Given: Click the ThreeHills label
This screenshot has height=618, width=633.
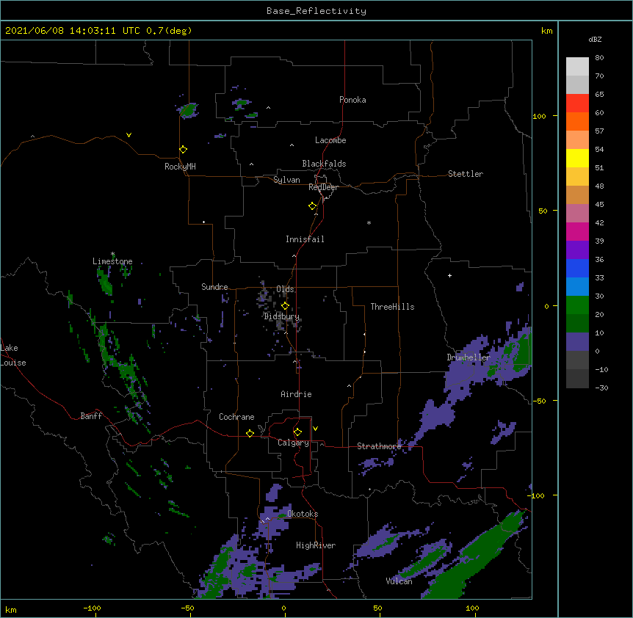Looking at the screenshot, I should point(392,307).
